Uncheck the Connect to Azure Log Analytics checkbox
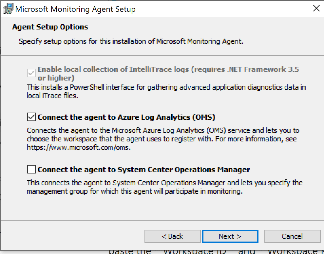The image size is (324, 254). (31, 117)
